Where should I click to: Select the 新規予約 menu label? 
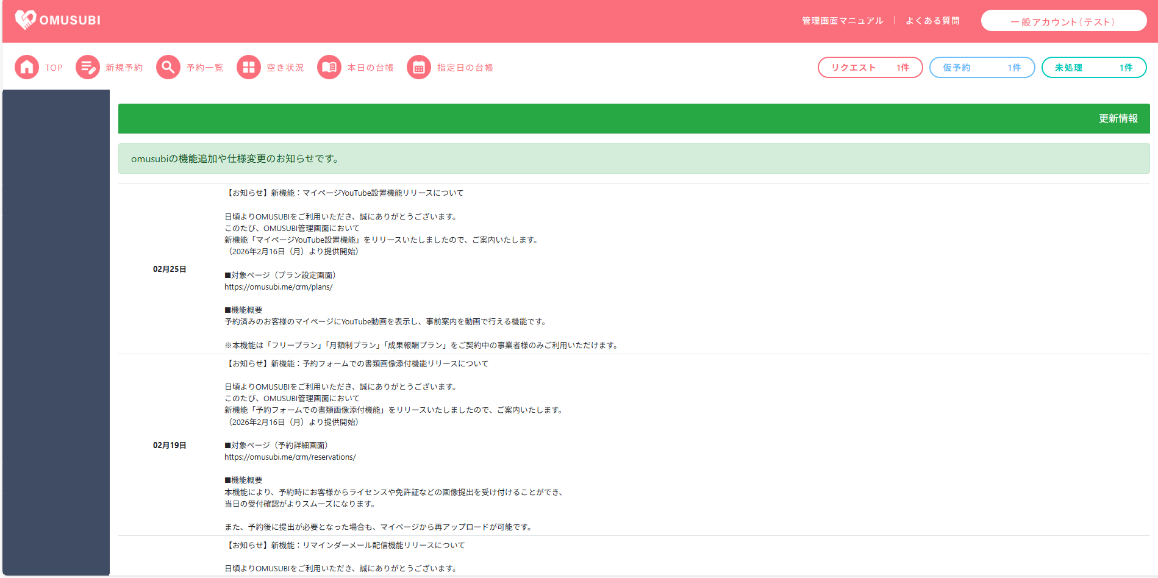coord(124,68)
